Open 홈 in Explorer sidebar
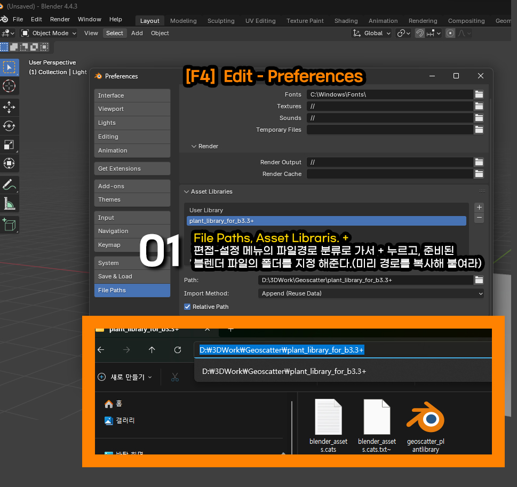 tap(114, 404)
